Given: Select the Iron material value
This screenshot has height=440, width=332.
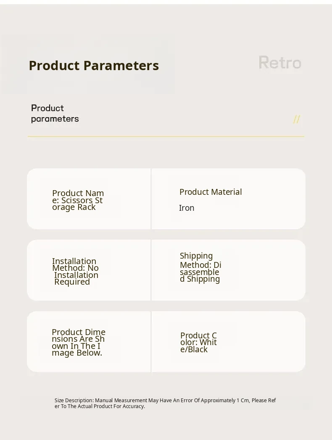Looking at the screenshot, I should [187, 208].
